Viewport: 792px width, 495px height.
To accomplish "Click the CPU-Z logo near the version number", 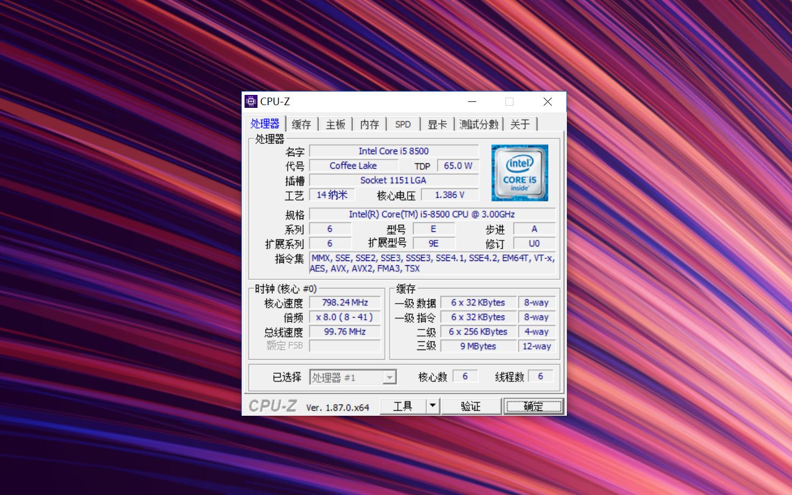I will [273, 405].
